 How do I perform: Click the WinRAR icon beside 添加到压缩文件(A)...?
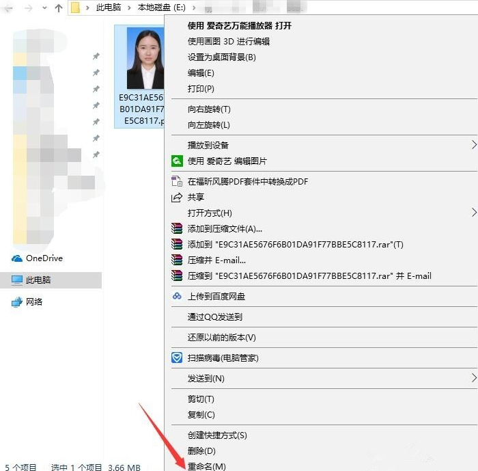[177, 228]
